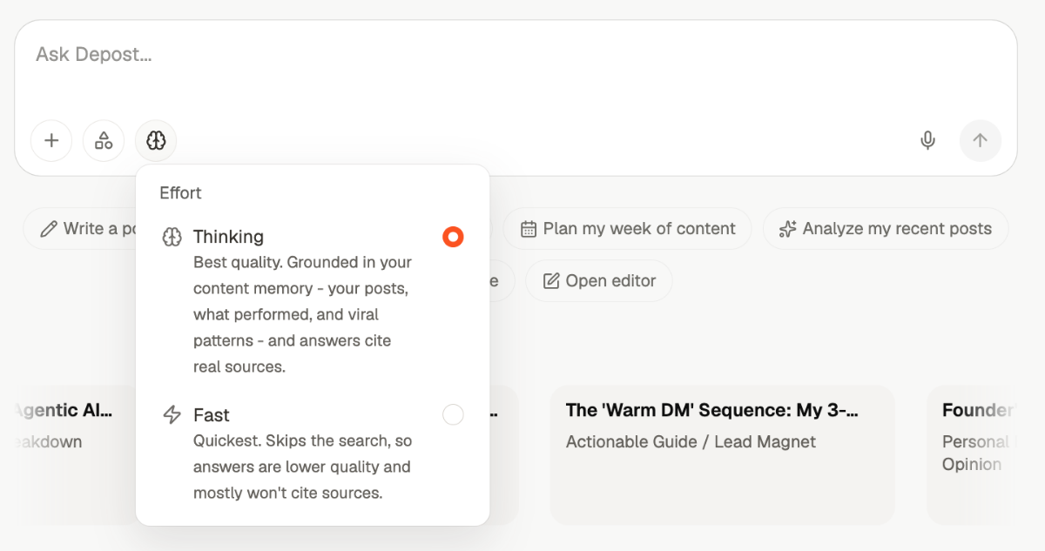This screenshot has width=1045, height=551.
Task: Click the 'Best quality. Grounded' description
Action: 302,314
